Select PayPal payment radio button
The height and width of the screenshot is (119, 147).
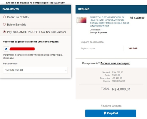click(4, 32)
